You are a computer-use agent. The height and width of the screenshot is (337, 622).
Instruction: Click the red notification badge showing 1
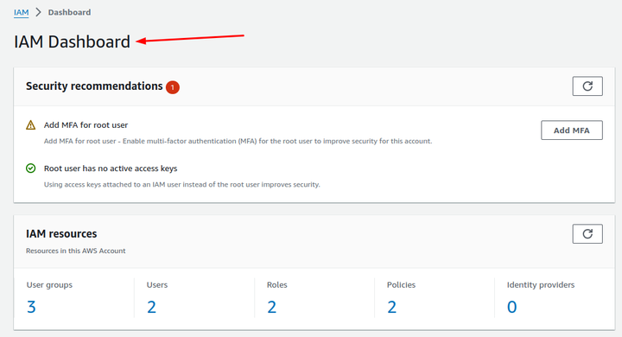click(173, 87)
